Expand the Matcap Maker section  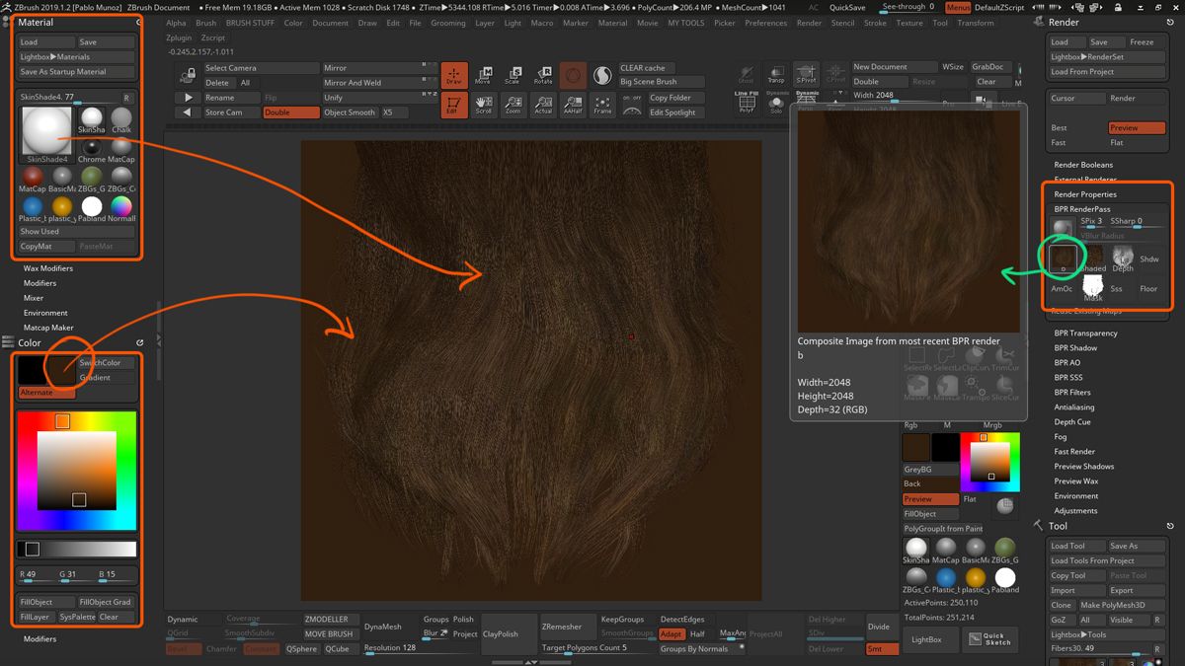[x=48, y=328]
